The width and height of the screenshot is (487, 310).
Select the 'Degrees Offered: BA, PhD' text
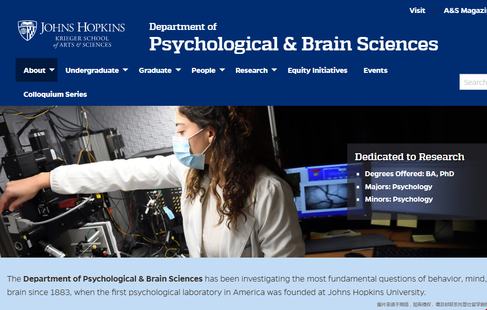[410, 174]
